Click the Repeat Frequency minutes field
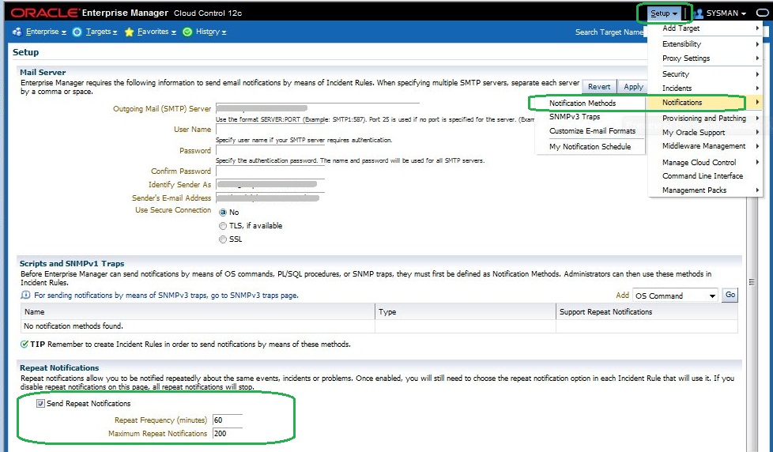 pyautogui.click(x=228, y=420)
